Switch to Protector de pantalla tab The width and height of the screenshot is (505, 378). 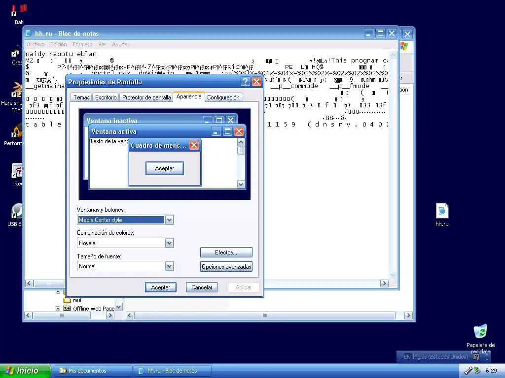[146, 97]
